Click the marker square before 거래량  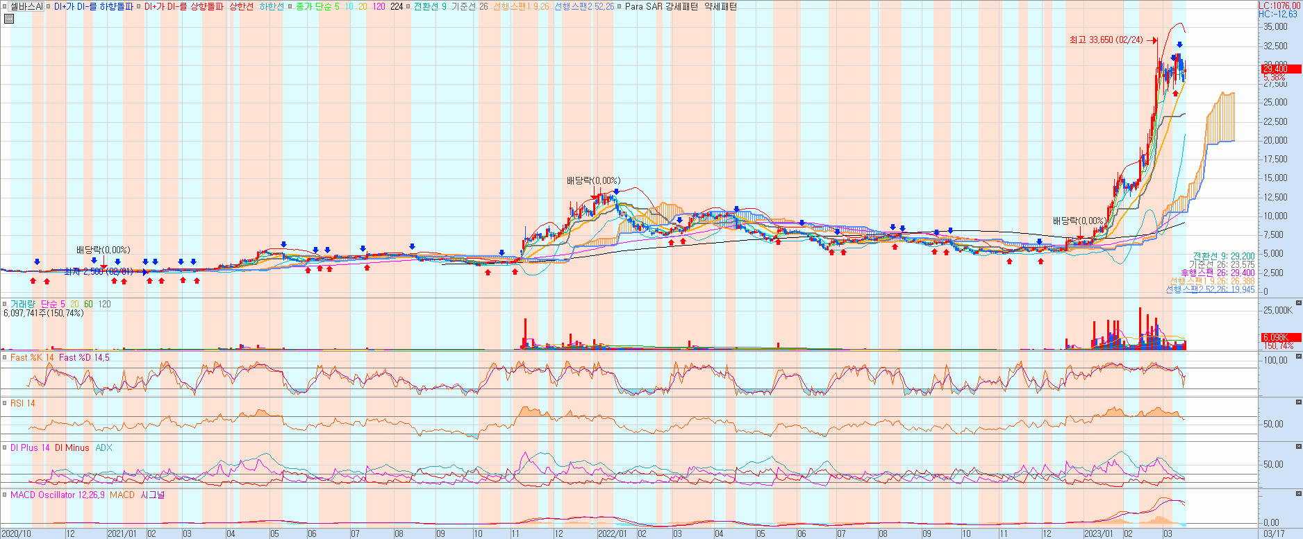click(5, 304)
